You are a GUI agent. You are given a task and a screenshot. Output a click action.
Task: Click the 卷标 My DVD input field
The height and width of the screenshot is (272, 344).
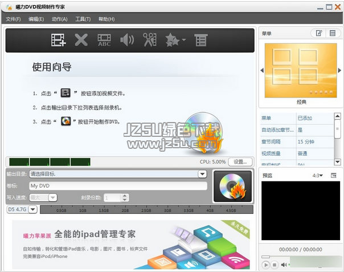(x=118, y=186)
